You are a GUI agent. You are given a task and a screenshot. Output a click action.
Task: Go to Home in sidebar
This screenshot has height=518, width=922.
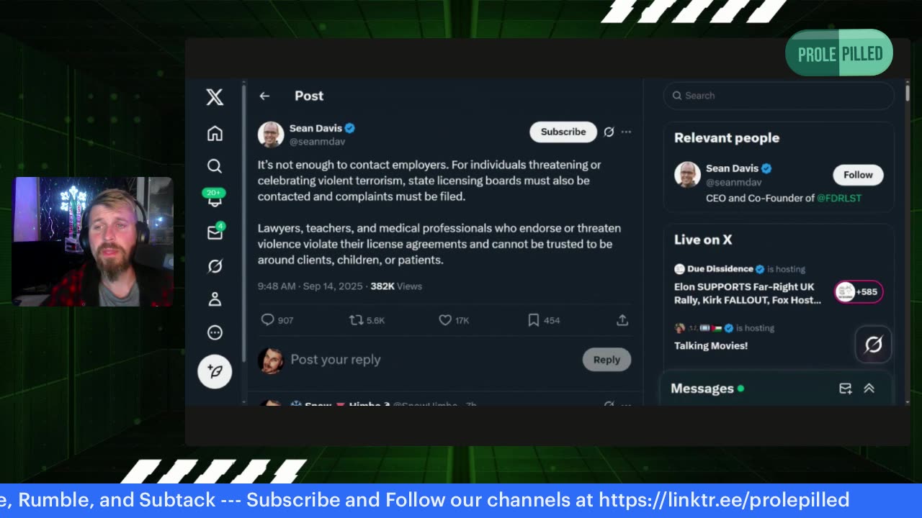pyautogui.click(x=215, y=133)
